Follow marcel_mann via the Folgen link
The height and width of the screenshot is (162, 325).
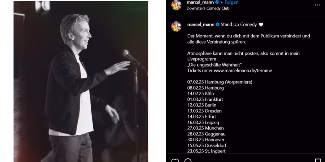pos(231,2)
